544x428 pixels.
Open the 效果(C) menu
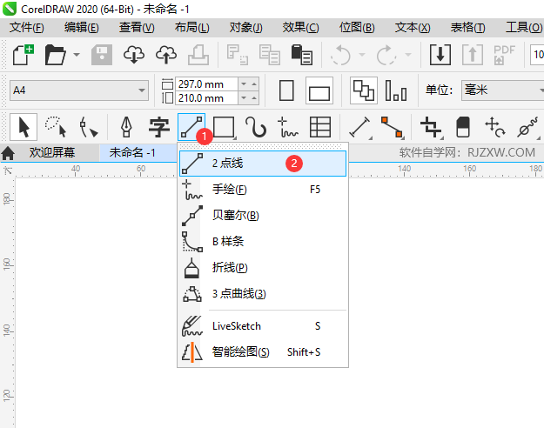coord(300,27)
